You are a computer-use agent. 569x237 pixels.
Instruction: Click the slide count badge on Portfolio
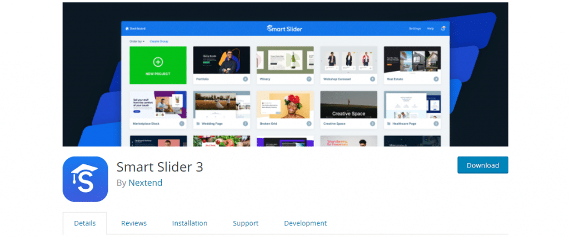(x=245, y=79)
